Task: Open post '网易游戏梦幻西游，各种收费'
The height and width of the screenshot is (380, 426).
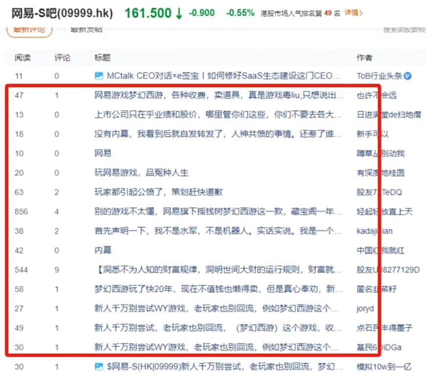Action: click(x=219, y=95)
